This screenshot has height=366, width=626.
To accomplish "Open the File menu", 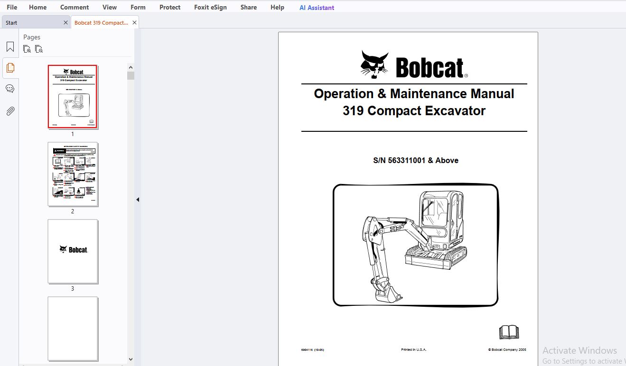I will (12, 7).
